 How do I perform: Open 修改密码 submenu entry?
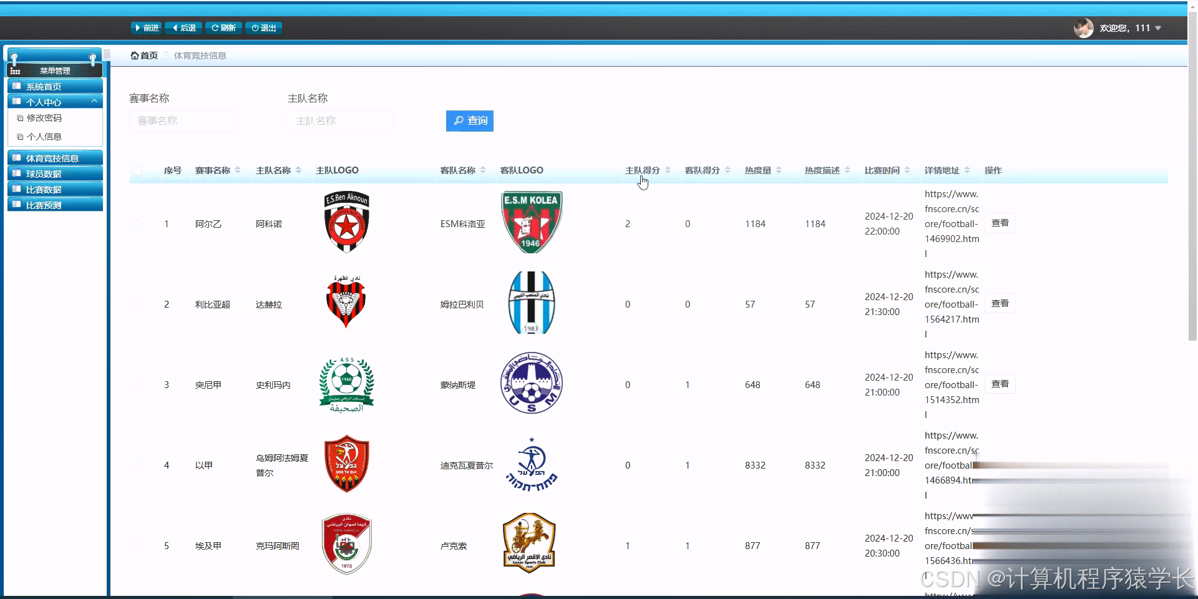44,118
